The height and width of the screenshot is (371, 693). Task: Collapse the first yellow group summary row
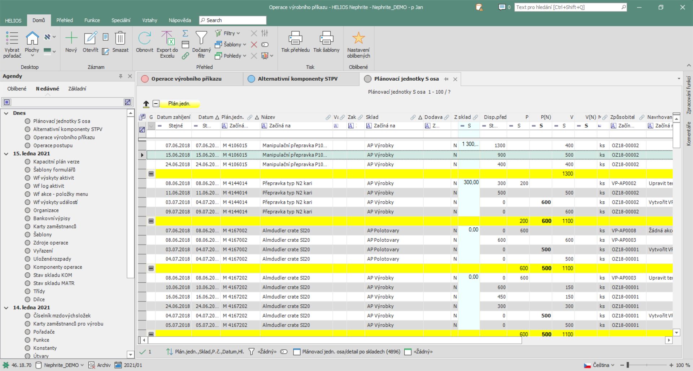point(151,174)
